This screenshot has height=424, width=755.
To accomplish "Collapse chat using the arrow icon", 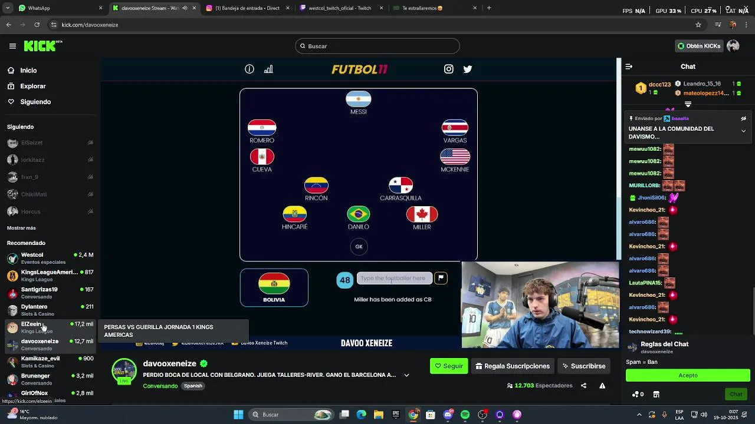I will 629,67.
